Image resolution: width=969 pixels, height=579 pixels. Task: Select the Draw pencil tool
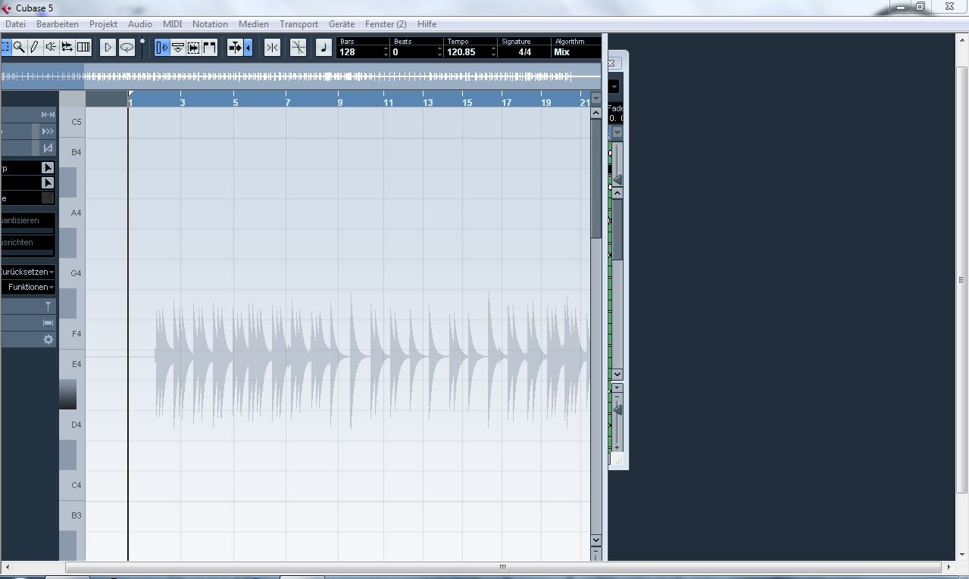click(x=35, y=47)
